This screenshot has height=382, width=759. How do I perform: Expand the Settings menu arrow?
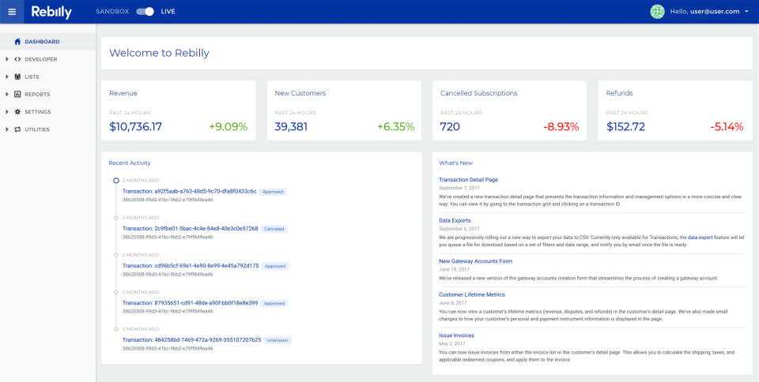click(7, 111)
